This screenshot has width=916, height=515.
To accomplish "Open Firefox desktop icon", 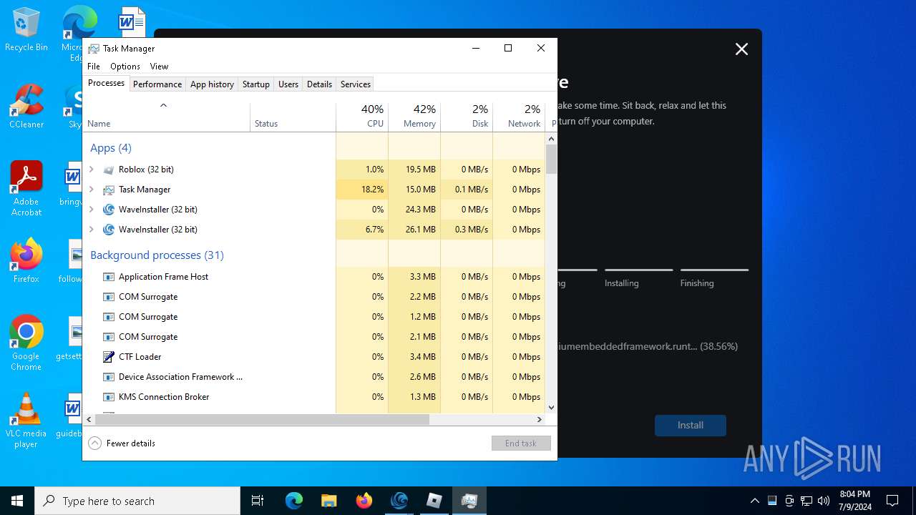I will coord(26,261).
